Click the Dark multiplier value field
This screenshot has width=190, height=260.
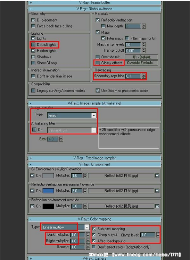(77, 235)
